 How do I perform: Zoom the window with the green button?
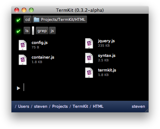pyautogui.click(x=31, y=10)
